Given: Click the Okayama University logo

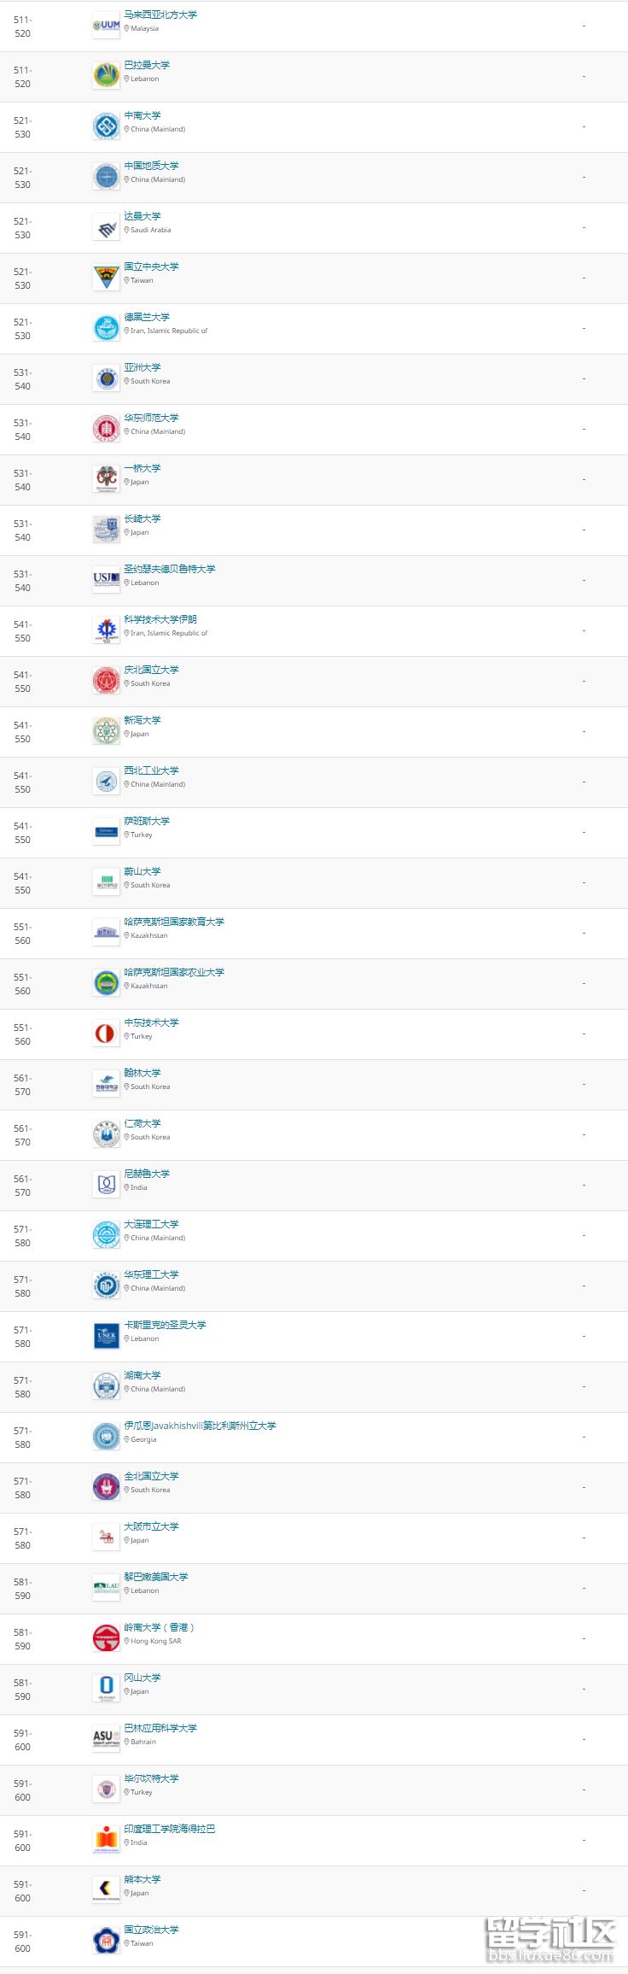Looking at the screenshot, I should (107, 1689).
